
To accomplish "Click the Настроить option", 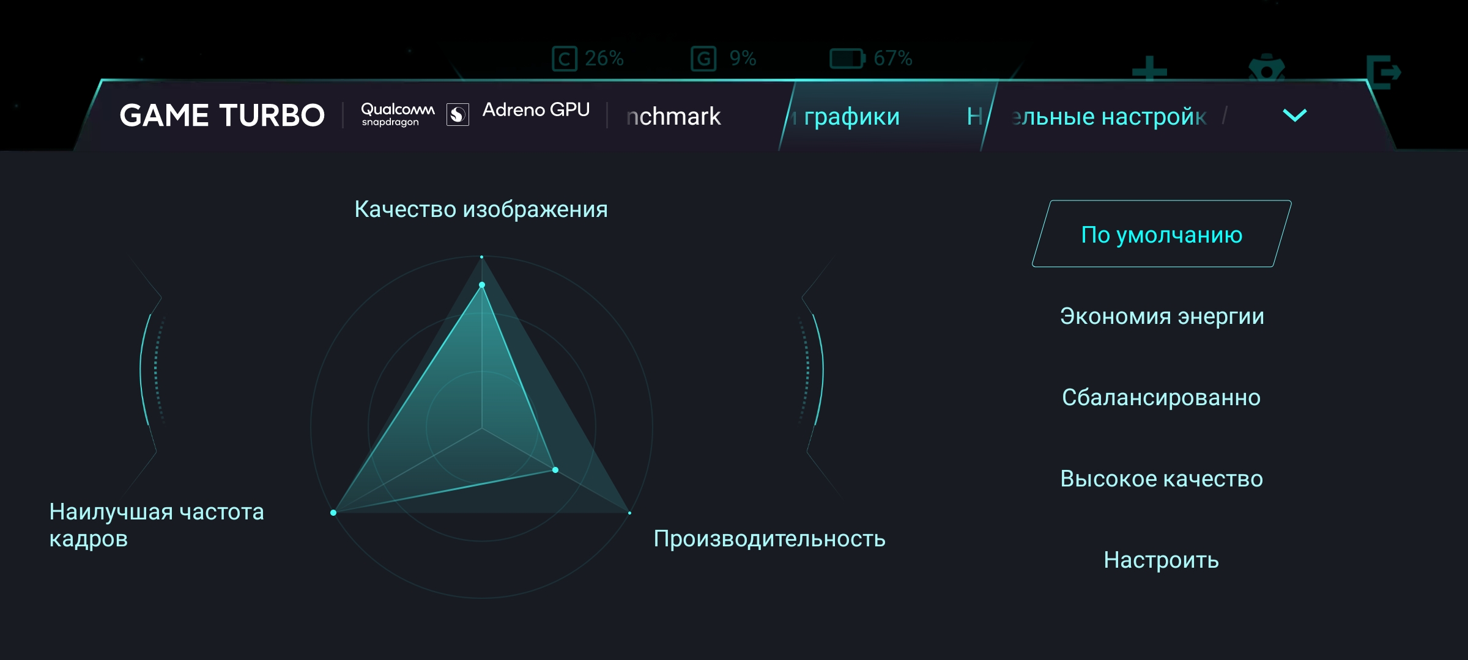I will coord(1161,560).
